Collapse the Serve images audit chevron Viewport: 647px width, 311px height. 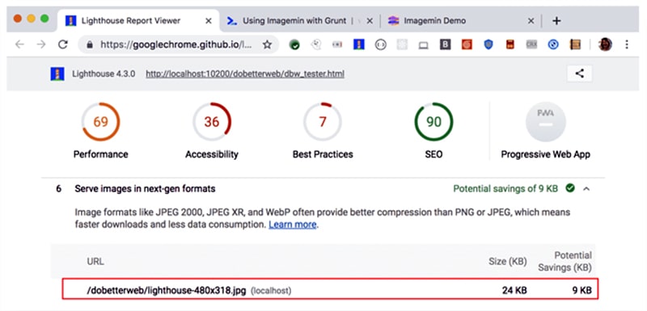coord(586,189)
